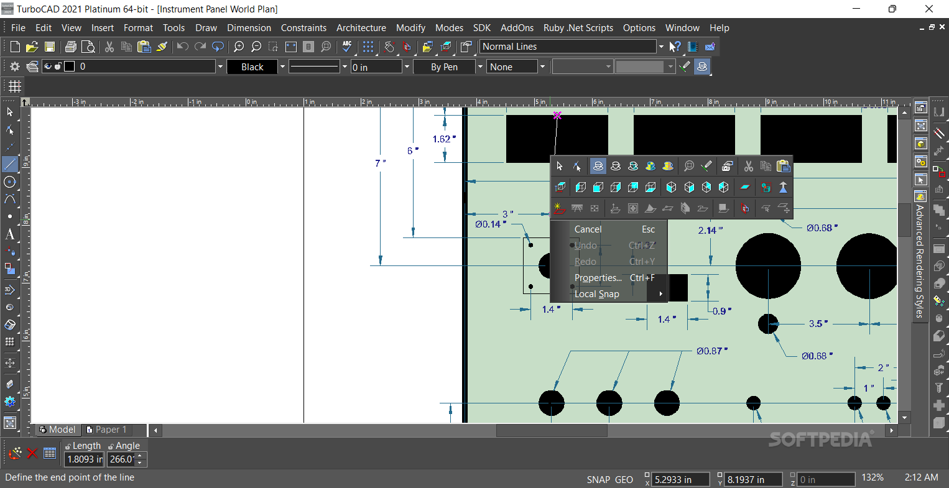Viewport: 949px width, 488px height.
Task: Click the Zoom In magnifier icon
Action: (239, 47)
